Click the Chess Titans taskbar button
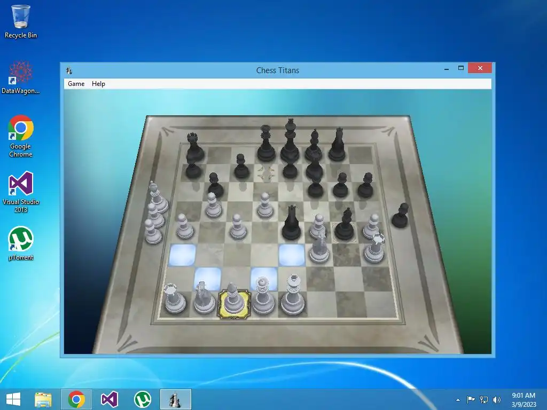The height and width of the screenshot is (410, 547). click(175, 399)
